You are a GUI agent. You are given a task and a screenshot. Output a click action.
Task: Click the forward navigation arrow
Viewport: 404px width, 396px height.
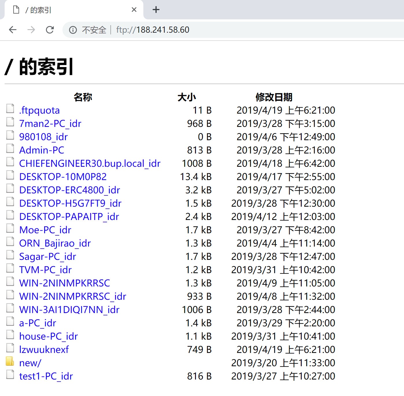[31, 30]
